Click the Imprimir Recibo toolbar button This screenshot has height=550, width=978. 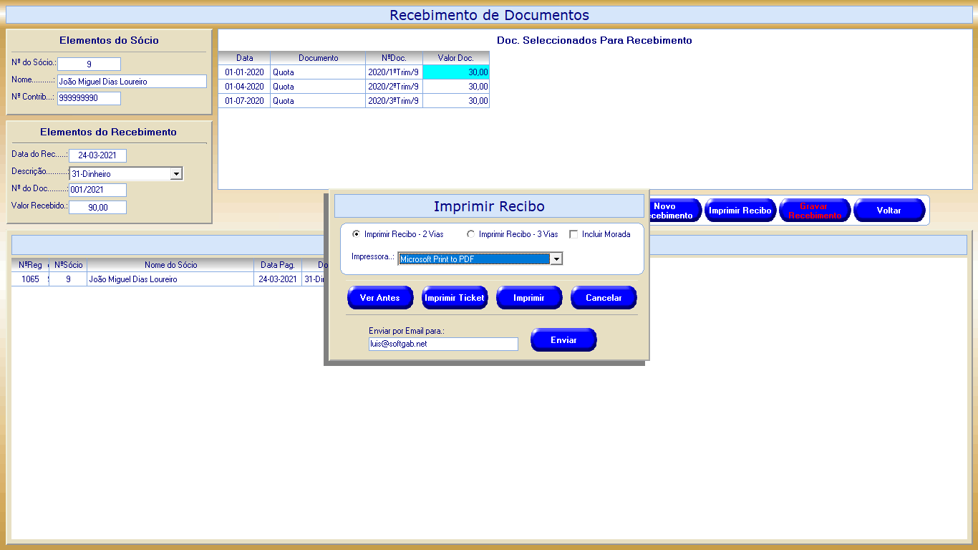(x=740, y=211)
